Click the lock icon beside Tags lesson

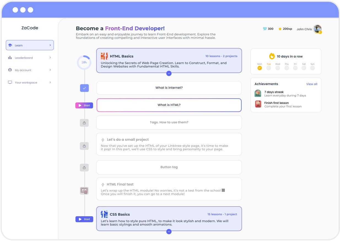pyautogui.click(x=84, y=123)
